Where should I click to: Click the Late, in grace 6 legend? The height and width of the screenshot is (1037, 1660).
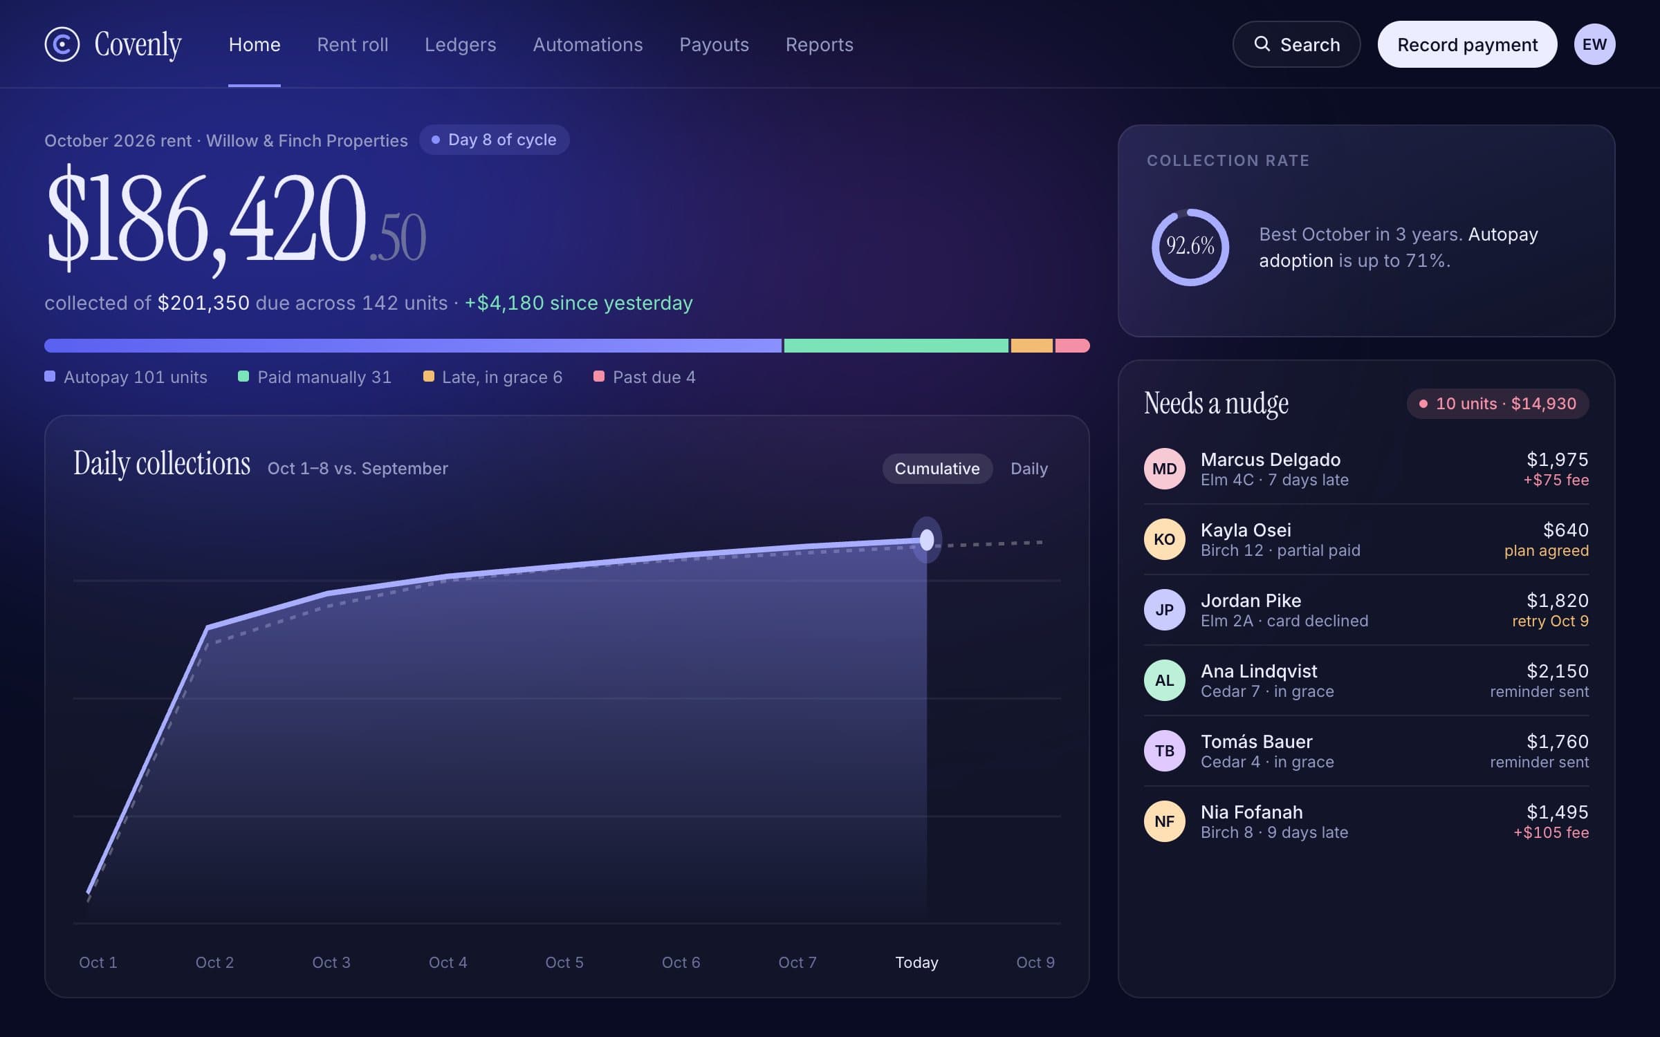click(492, 377)
